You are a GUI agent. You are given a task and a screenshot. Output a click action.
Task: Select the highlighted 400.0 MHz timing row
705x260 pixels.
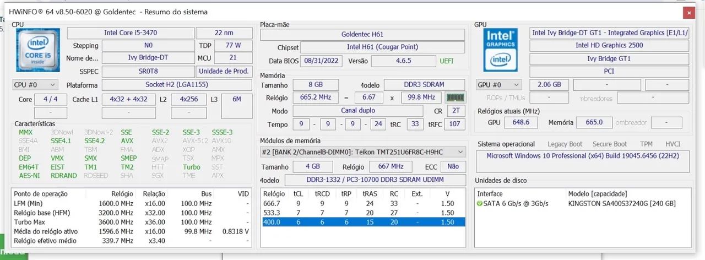tap(363, 222)
